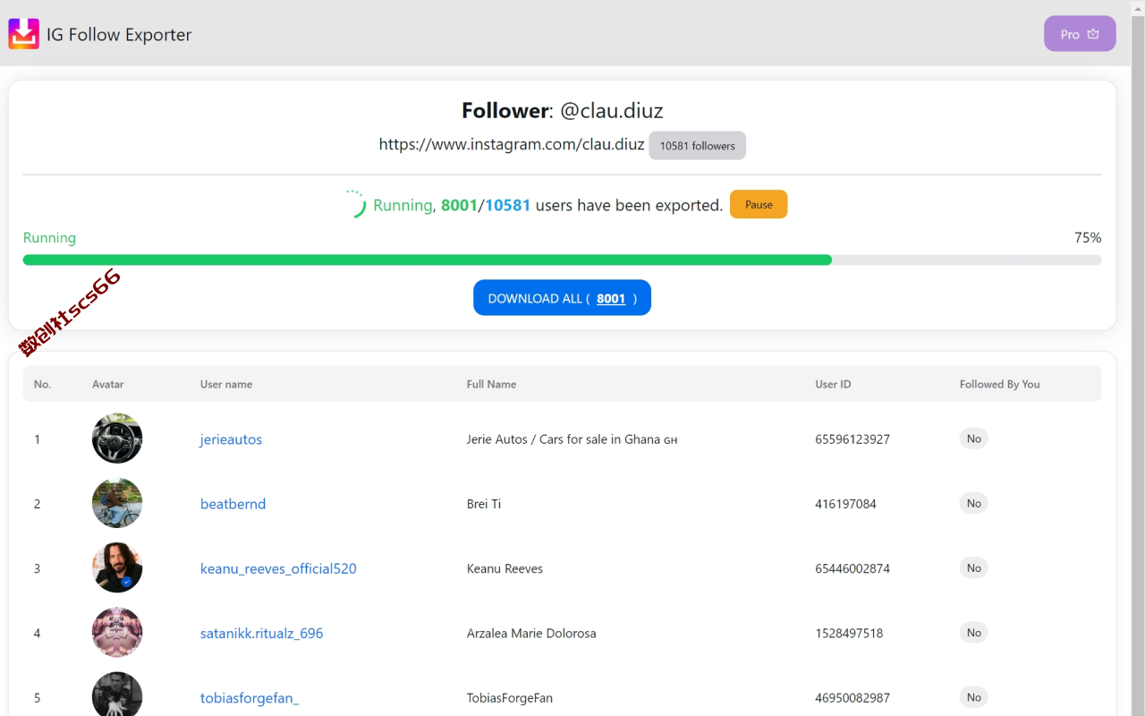Click the 'No.' column header
Viewport: 1145px width, 716px height.
[42, 384]
